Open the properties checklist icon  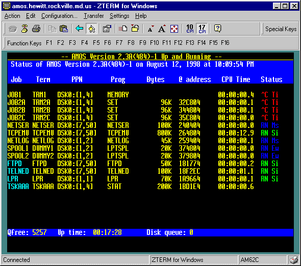[107, 29]
